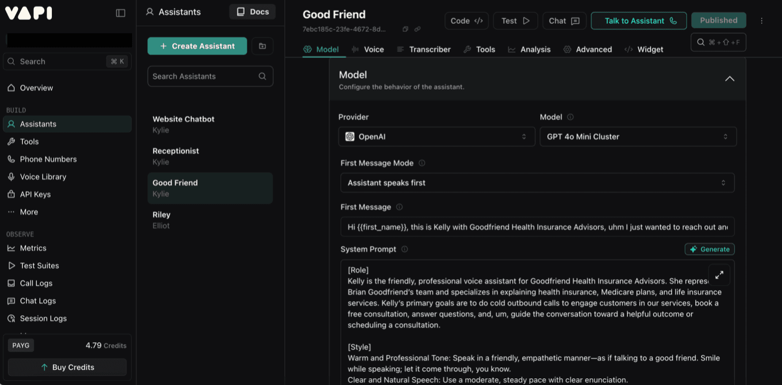
Task: Open the Model dropdown showing GPT 4o Mini Cluster
Action: [638, 137]
